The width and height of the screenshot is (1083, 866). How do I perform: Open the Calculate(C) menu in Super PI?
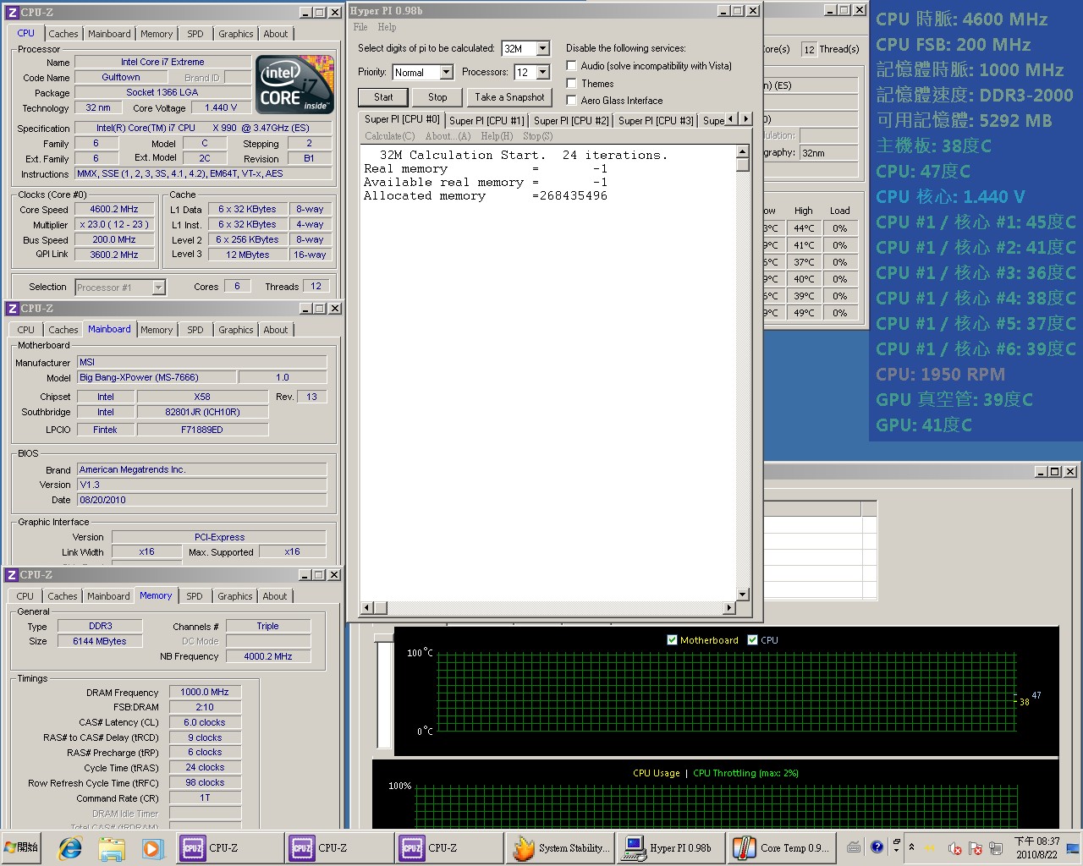click(x=390, y=136)
